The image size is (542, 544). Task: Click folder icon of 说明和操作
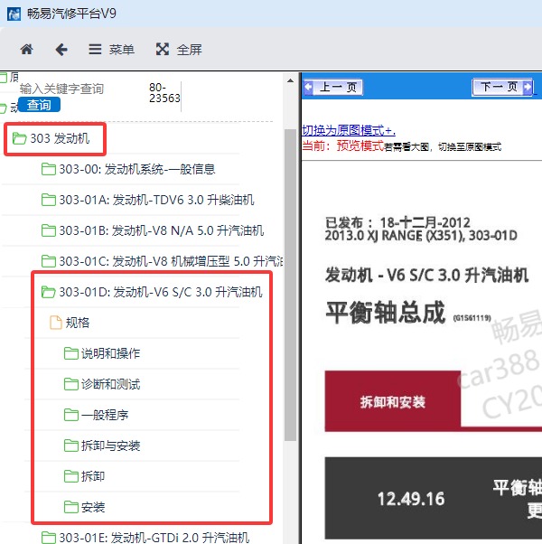tap(71, 353)
